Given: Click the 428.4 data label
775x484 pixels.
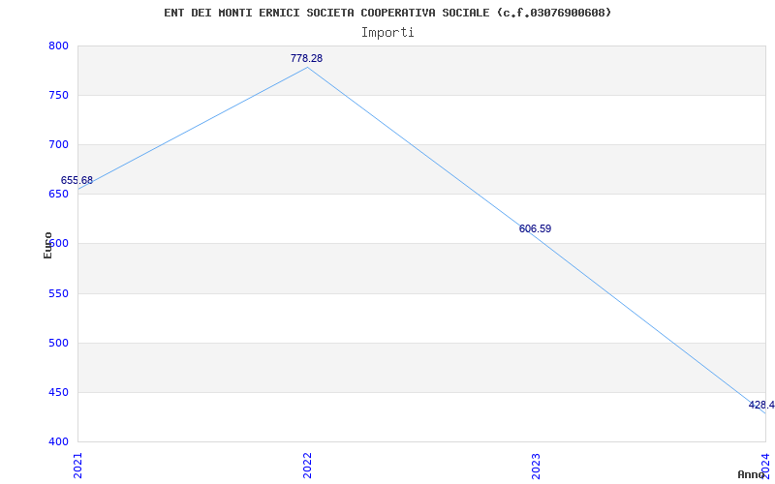Looking at the screenshot, I should 761,405.
